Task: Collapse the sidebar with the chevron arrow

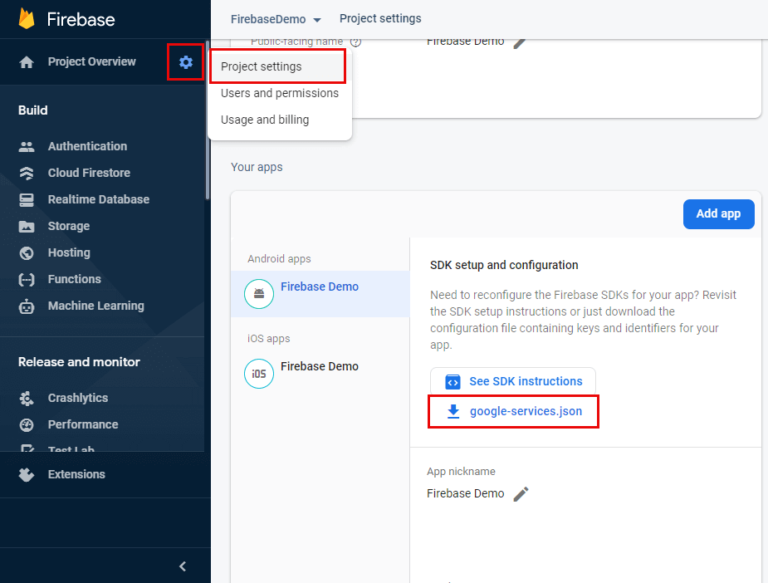Action: (183, 566)
